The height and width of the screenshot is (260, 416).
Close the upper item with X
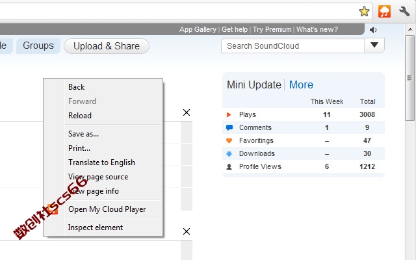(187, 112)
